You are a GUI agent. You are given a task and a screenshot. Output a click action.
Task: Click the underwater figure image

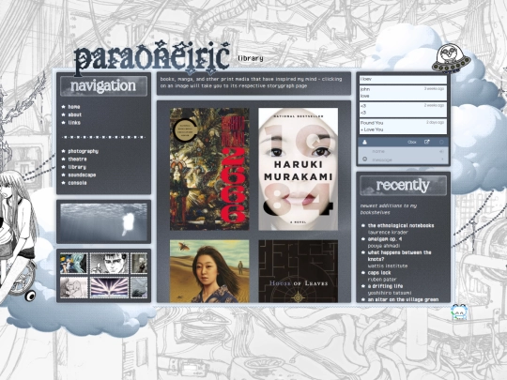pyautogui.click(x=104, y=222)
